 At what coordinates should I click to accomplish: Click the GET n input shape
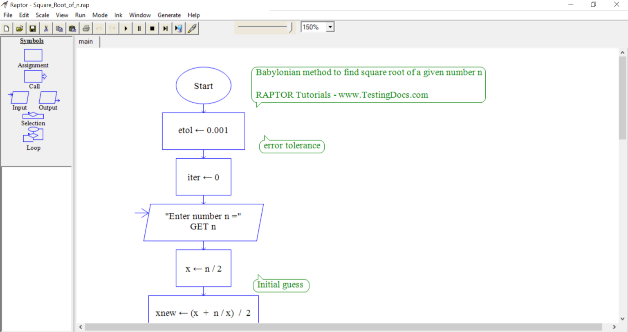point(203,222)
